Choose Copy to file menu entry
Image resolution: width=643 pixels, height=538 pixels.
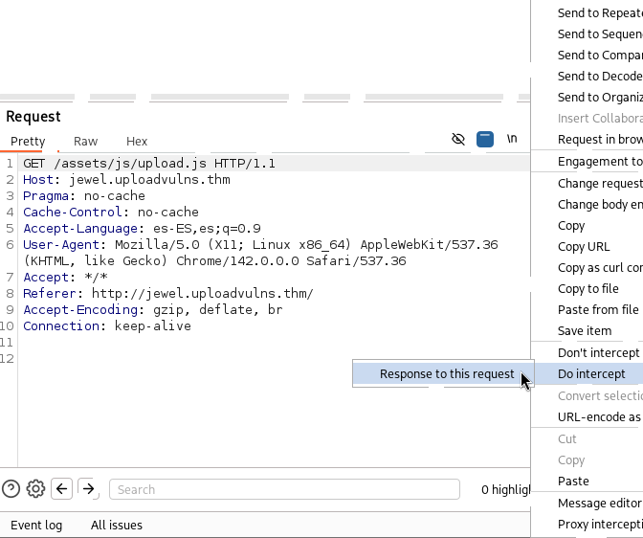(587, 288)
